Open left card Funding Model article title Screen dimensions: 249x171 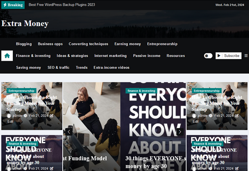tap(31, 104)
